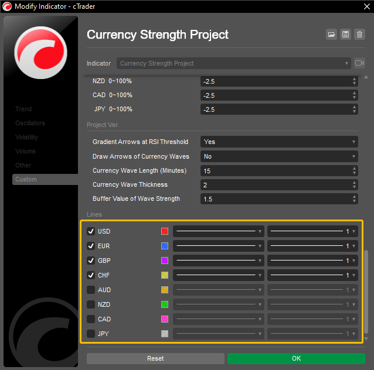
Task: Change the purple GBP color swatch
Action: (165, 261)
